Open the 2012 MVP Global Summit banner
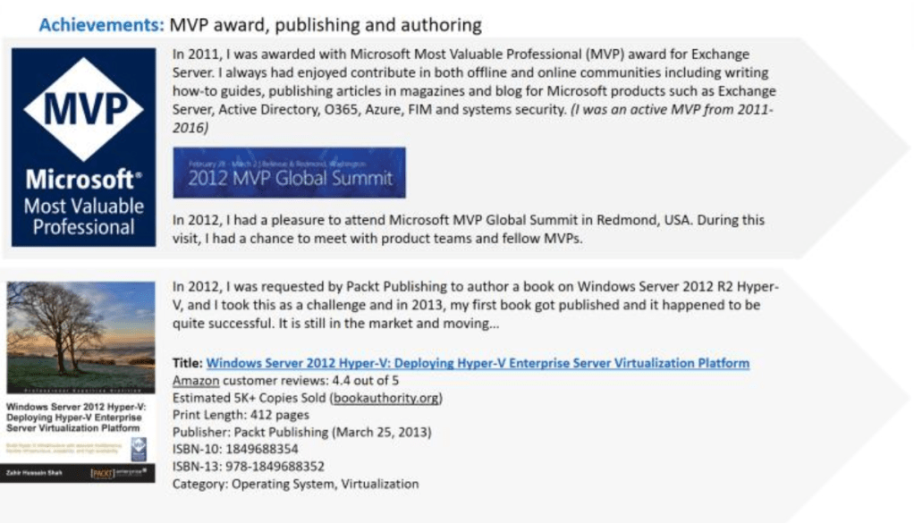Viewport: 914px width, 523px height. tap(289, 173)
